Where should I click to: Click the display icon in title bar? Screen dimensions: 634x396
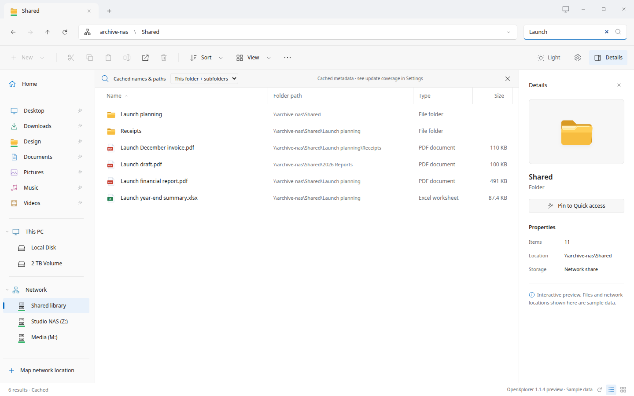[566, 9]
